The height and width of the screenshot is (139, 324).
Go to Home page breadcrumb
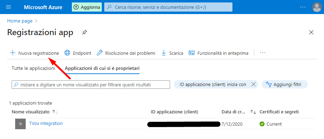(x=20, y=21)
